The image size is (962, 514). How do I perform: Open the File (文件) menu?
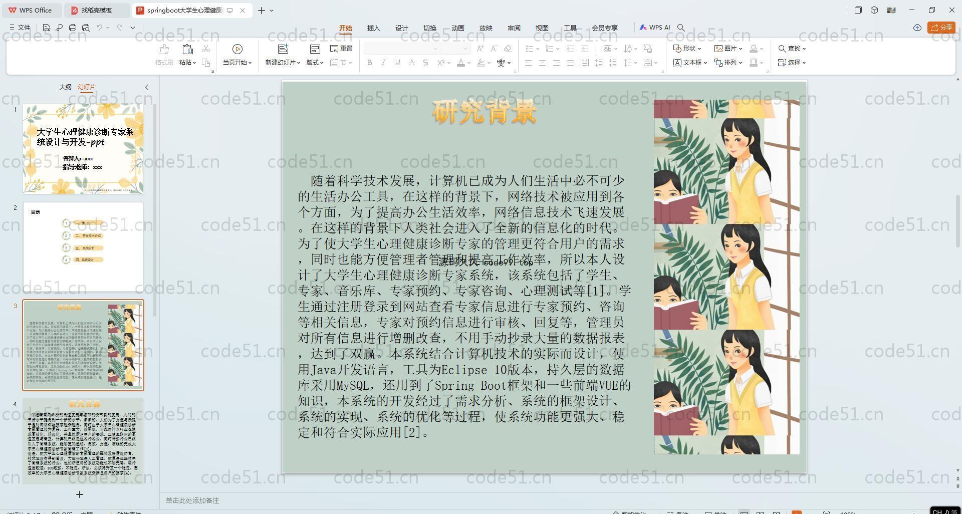20,28
